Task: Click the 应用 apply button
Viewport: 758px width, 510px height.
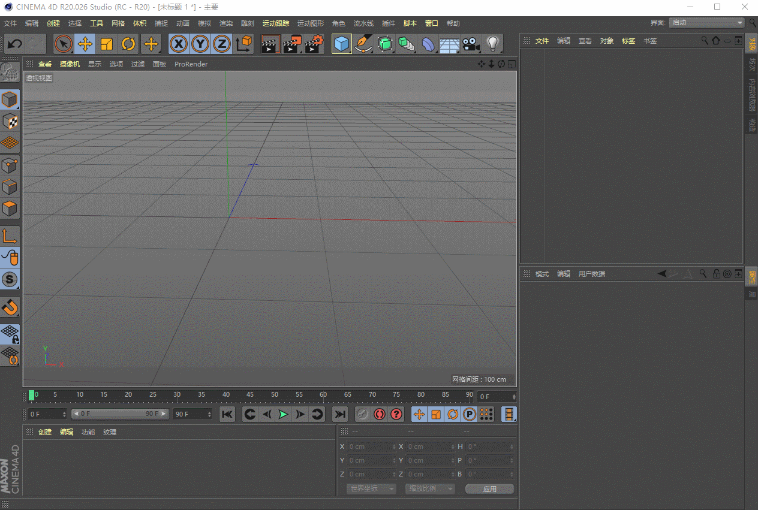Action: point(489,489)
